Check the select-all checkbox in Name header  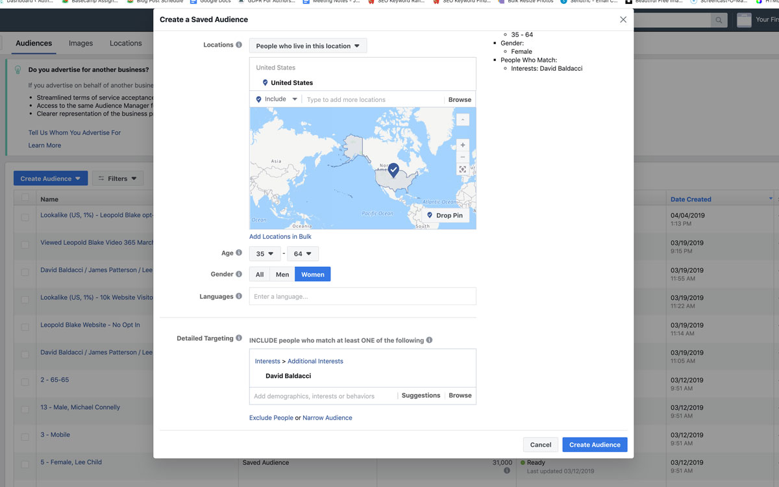[25, 197]
